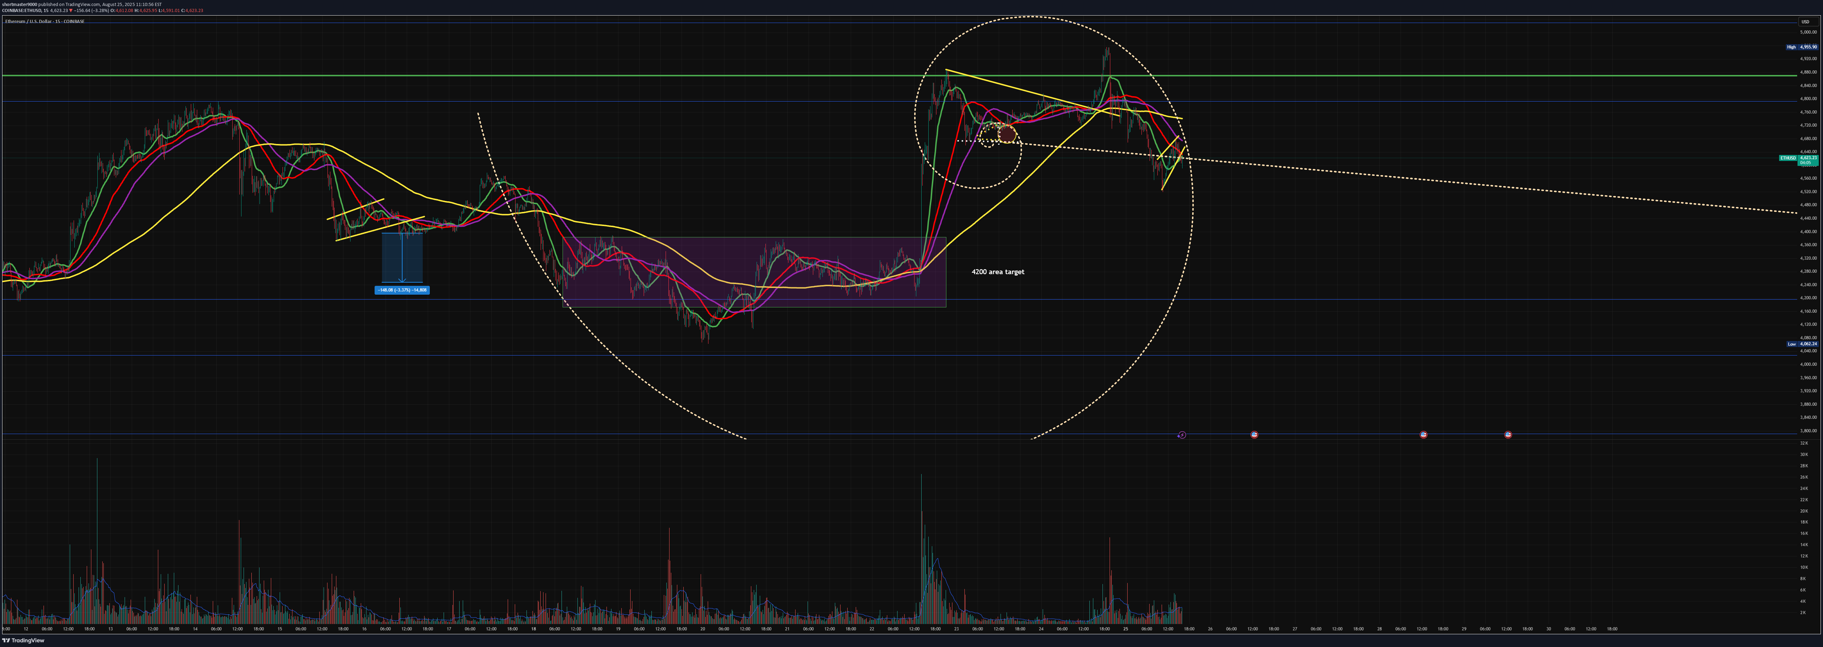Click the red down-triangle price change indicator
This screenshot has width=1823, height=647.
click(x=71, y=11)
